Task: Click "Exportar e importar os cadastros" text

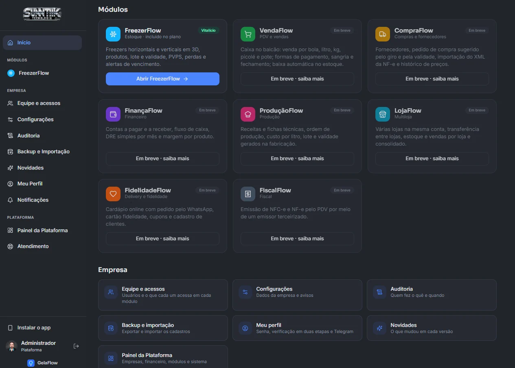Action: coord(156,332)
